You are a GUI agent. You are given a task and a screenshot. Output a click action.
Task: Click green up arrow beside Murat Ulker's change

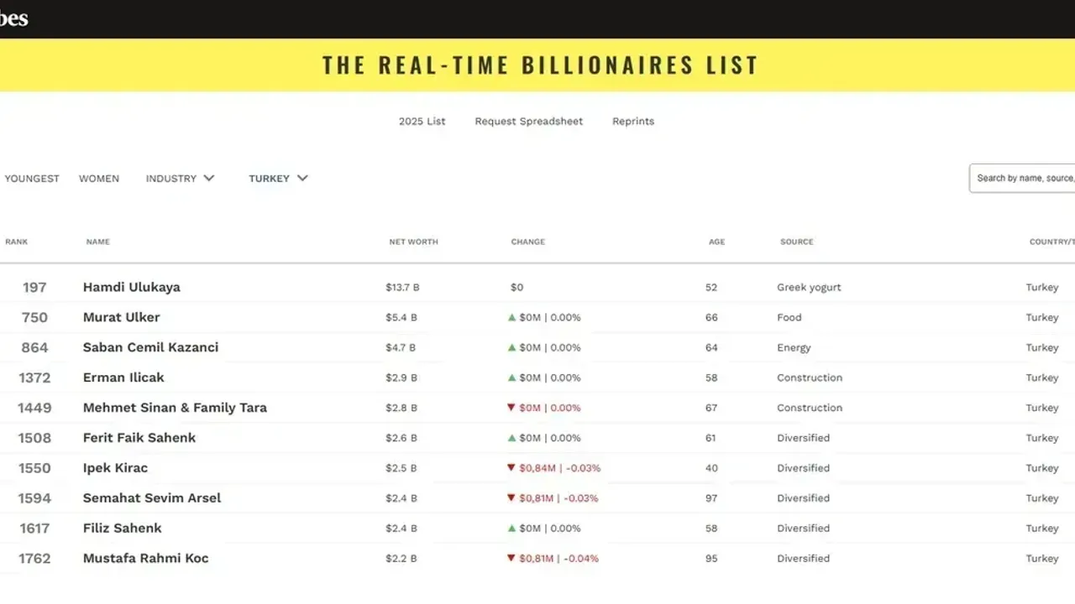tap(511, 317)
